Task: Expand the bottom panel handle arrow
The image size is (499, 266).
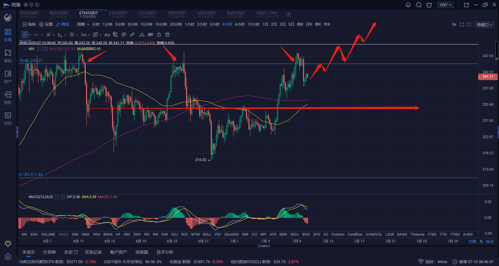Action: [264, 246]
